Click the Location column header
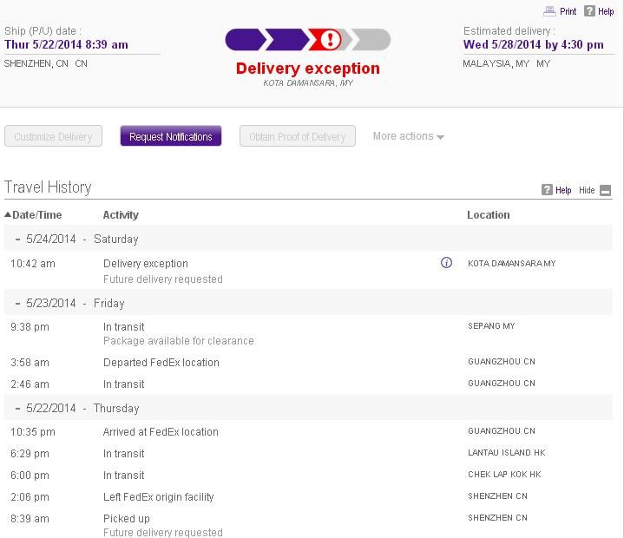This screenshot has width=624, height=538. point(488,215)
